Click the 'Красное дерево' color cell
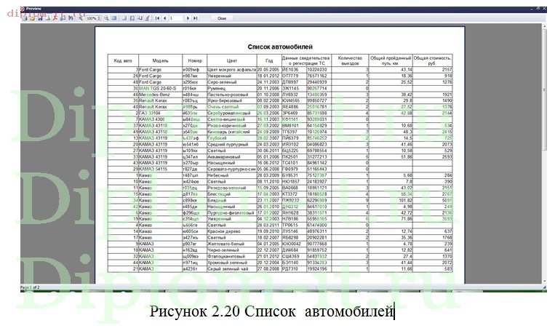Viewport: 555px width, 331px height. [232, 231]
